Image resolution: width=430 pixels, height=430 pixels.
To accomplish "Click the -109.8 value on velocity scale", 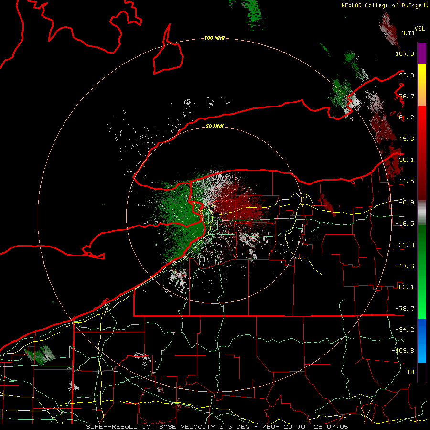I will 403,351.
